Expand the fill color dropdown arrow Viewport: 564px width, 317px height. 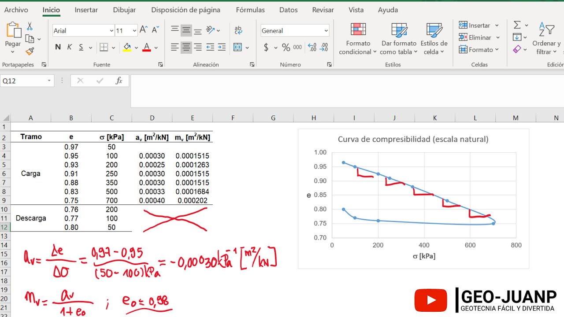pos(136,48)
